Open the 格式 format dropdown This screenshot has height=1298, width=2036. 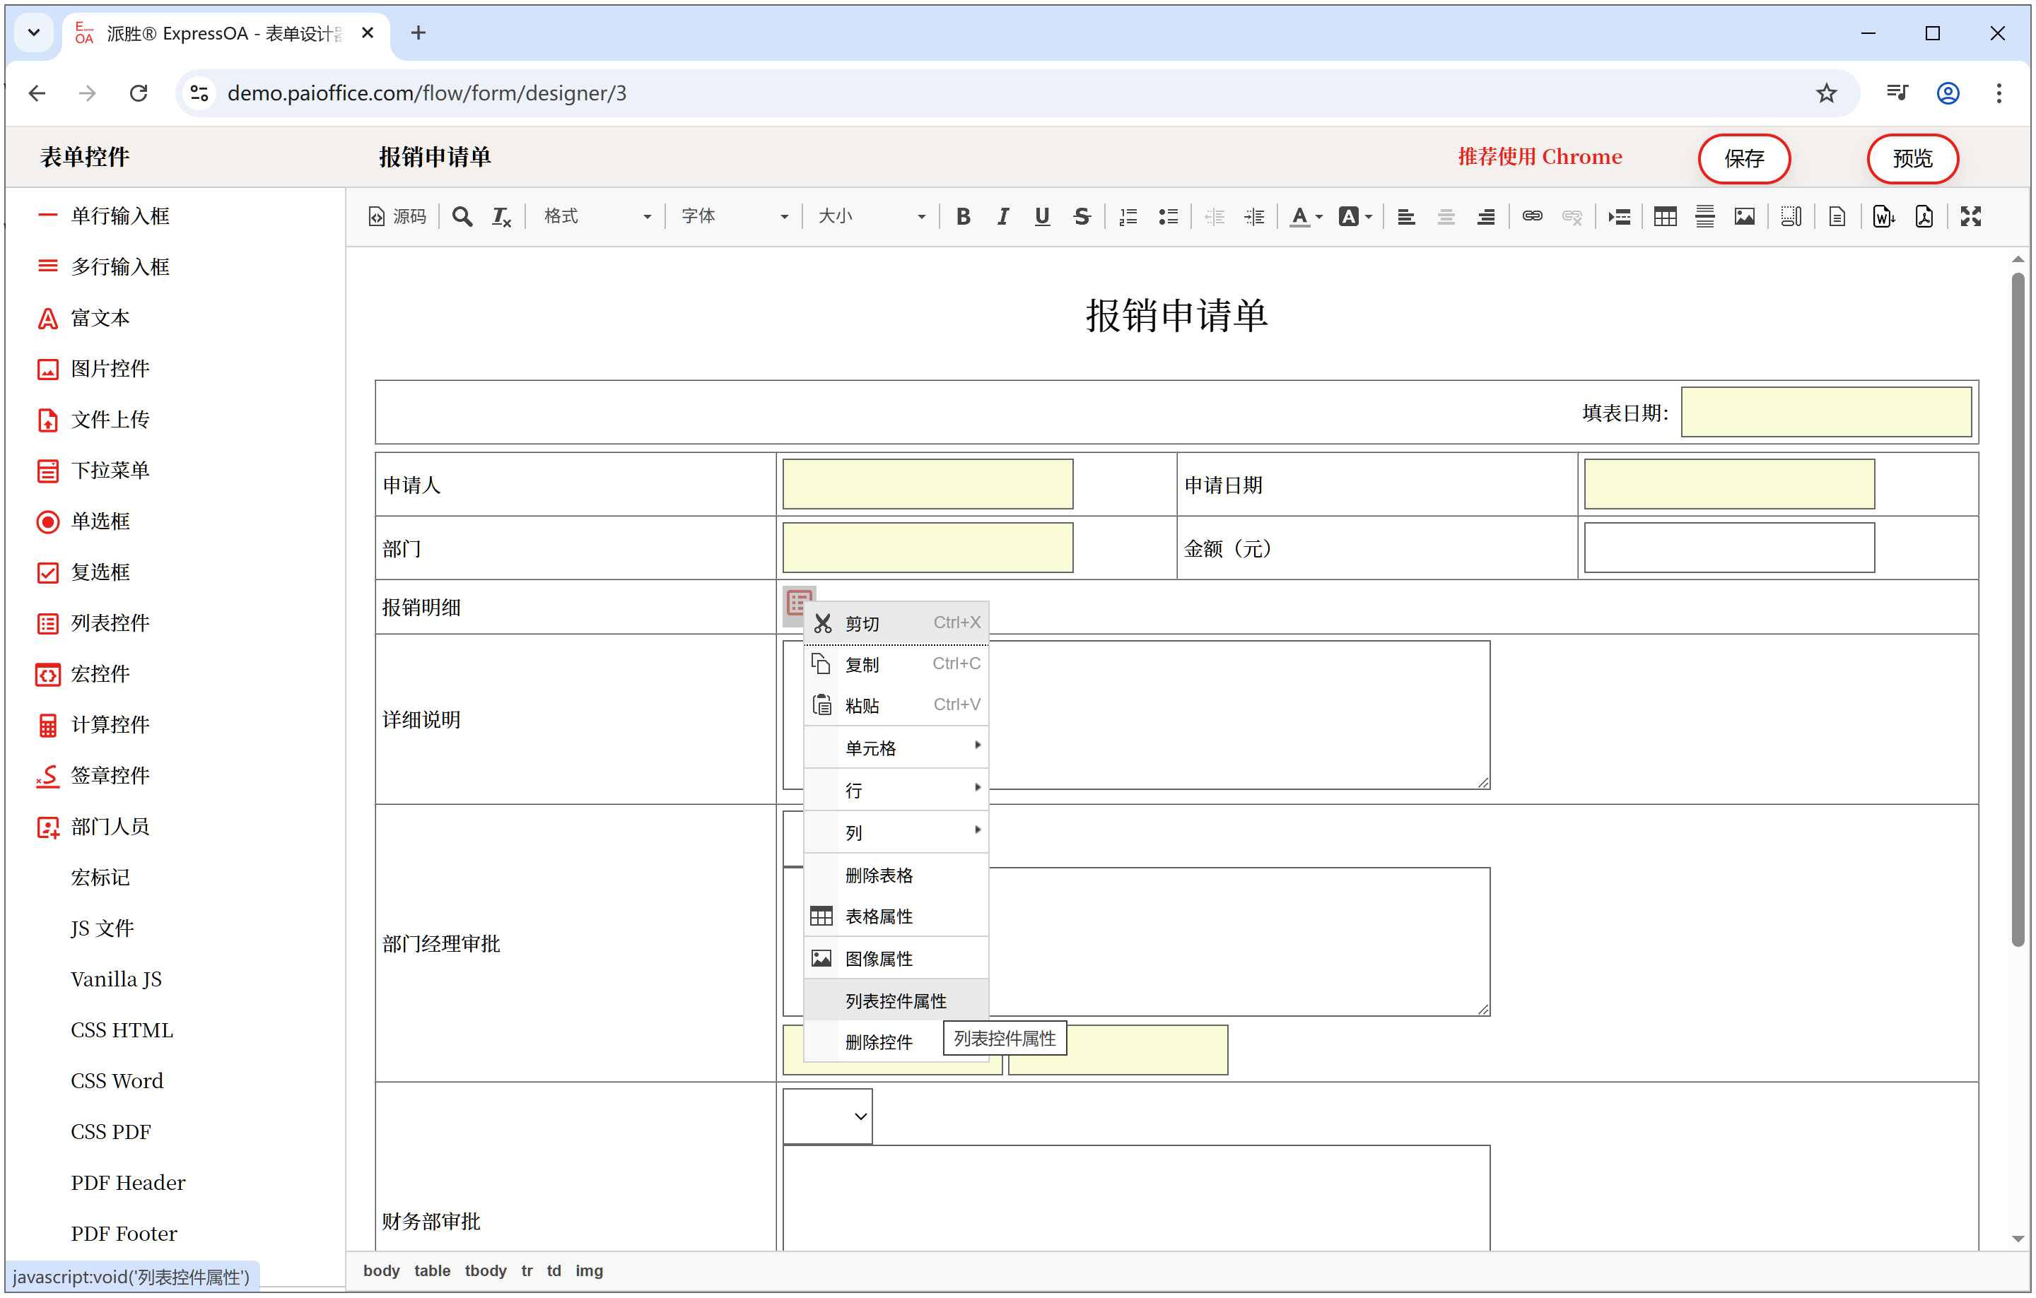596,216
